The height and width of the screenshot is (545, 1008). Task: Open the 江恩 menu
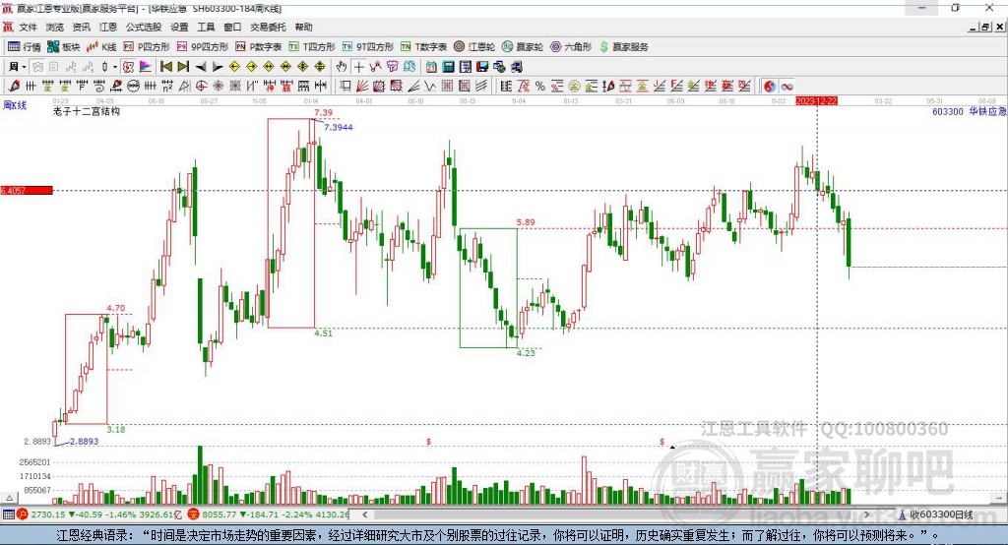point(108,27)
